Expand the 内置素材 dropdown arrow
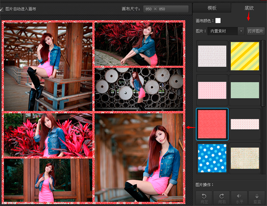Viewport: 267px width, 206px height. [241, 31]
